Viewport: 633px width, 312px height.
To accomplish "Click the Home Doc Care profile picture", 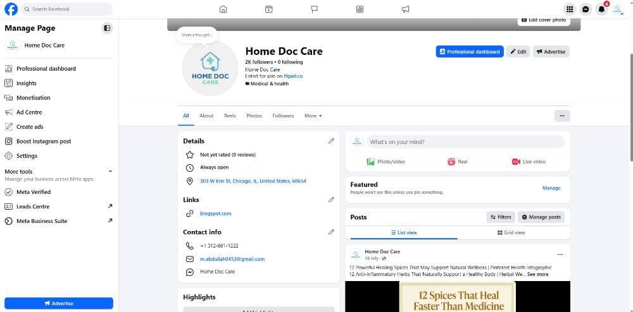I will (x=210, y=68).
